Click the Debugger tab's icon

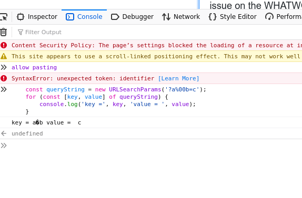pyautogui.click(x=115, y=17)
